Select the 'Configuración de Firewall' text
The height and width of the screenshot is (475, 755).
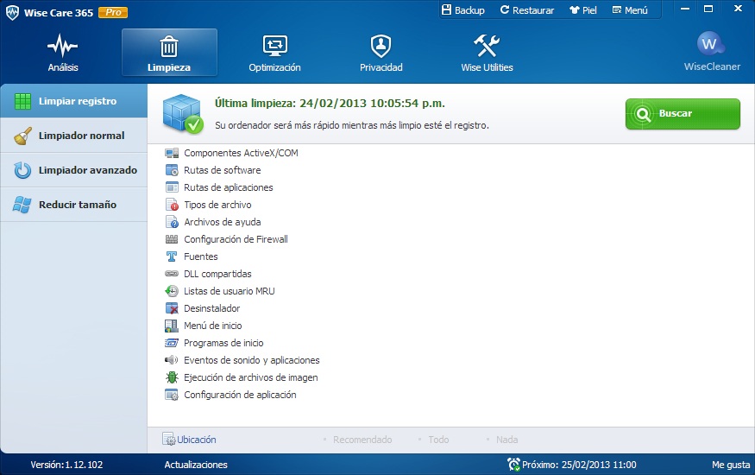coord(236,239)
